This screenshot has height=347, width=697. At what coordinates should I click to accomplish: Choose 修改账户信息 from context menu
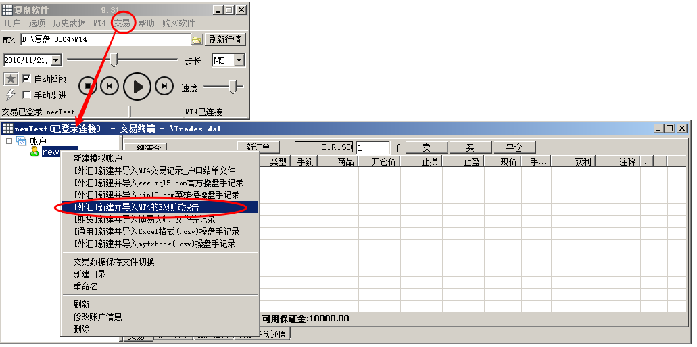[97, 317]
